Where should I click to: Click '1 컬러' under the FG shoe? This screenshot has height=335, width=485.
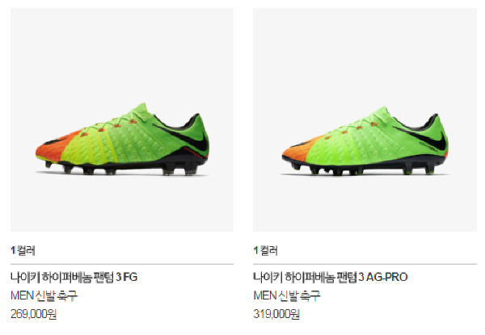(23, 250)
